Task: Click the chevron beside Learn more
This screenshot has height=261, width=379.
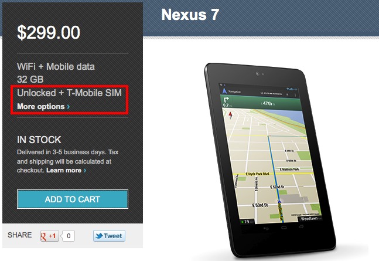Action: tap(85, 171)
